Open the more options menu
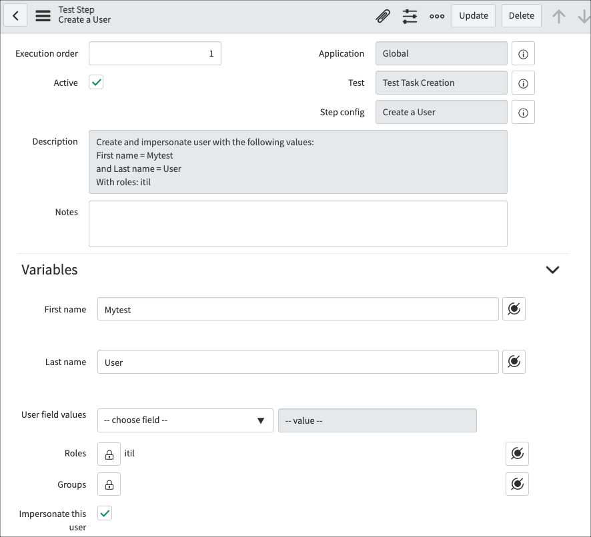The width and height of the screenshot is (591, 537). click(436, 15)
